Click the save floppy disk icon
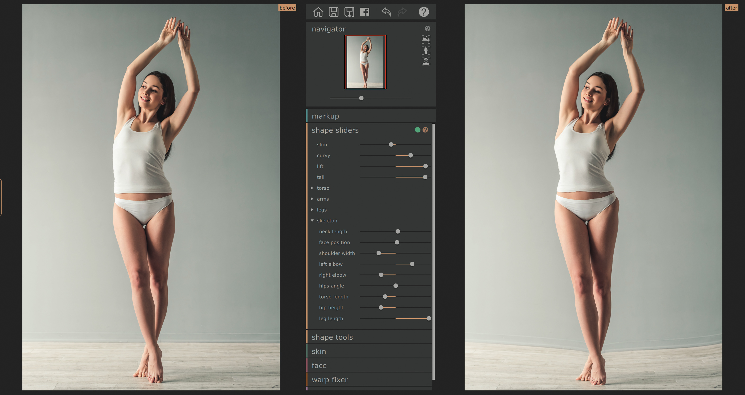The width and height of the screenshot is (745, 395). (334, 12)
